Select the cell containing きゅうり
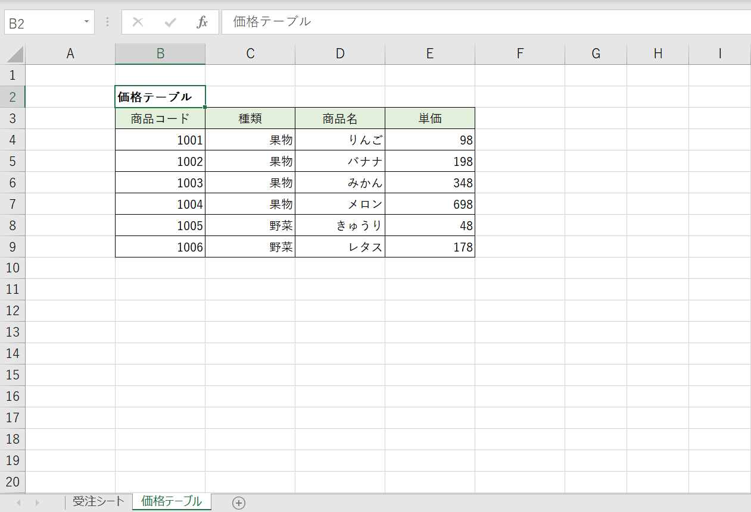The image size is (751, 512). pos(340,225)
